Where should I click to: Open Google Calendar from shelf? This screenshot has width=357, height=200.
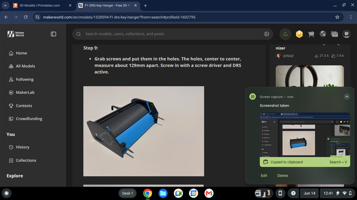pos(193,193)
